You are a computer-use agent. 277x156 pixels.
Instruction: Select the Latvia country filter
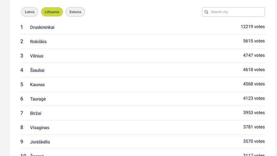pos(30,12)
